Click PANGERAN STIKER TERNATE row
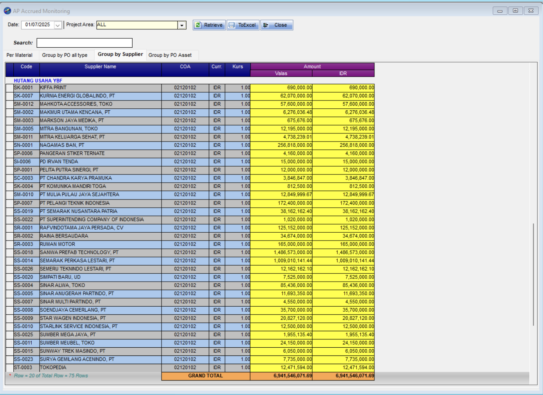This screenshot has width=543, height=395. [190, 153]
